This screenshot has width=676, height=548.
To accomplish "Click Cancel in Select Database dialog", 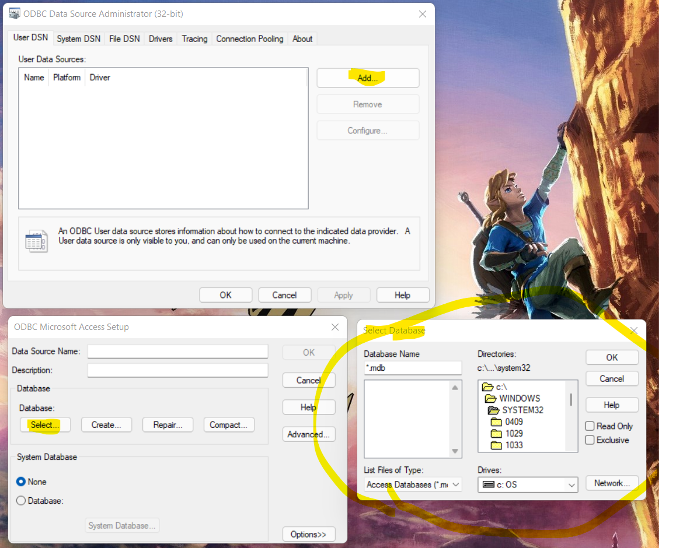I will pyautogui.click(x=612, y=379).
